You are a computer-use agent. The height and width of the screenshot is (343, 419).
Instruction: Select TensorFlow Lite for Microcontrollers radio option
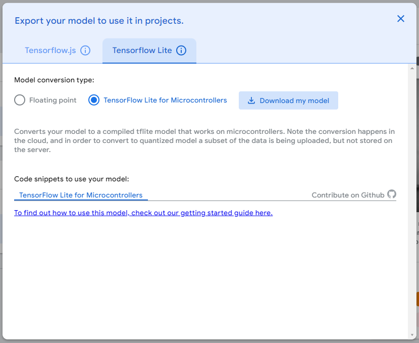(94, 100)
